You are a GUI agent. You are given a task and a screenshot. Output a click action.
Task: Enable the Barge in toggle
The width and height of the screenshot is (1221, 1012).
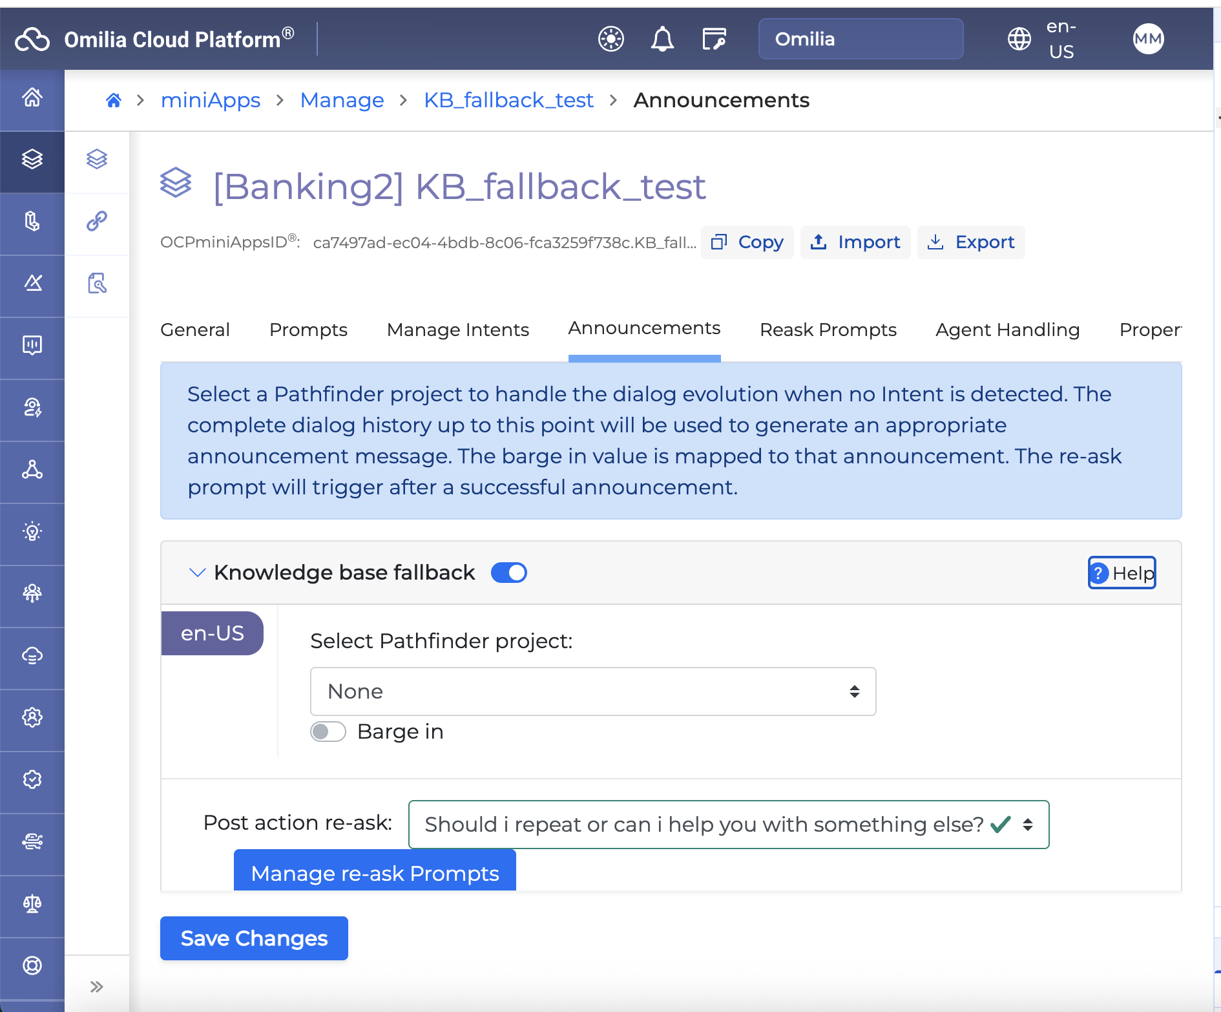point(328,732)
